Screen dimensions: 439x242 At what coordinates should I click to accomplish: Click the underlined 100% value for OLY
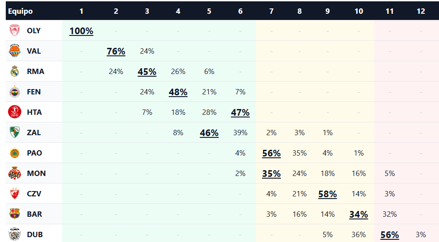pyautogui.click(x=81, y=31)
